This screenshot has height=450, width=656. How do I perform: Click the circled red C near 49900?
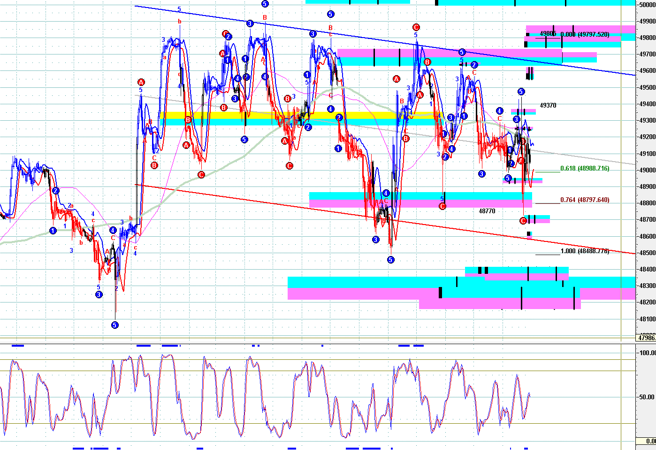point(416,27)
